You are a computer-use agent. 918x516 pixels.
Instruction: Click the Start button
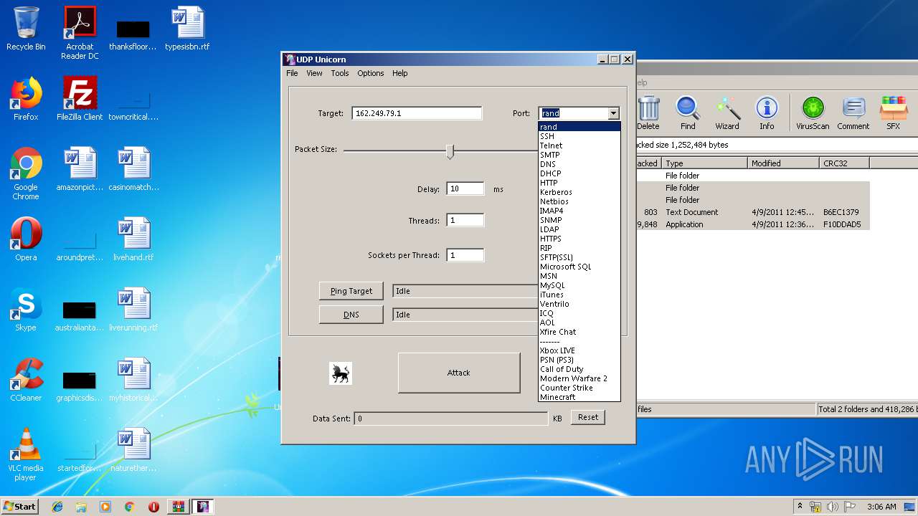click(20, 507)
